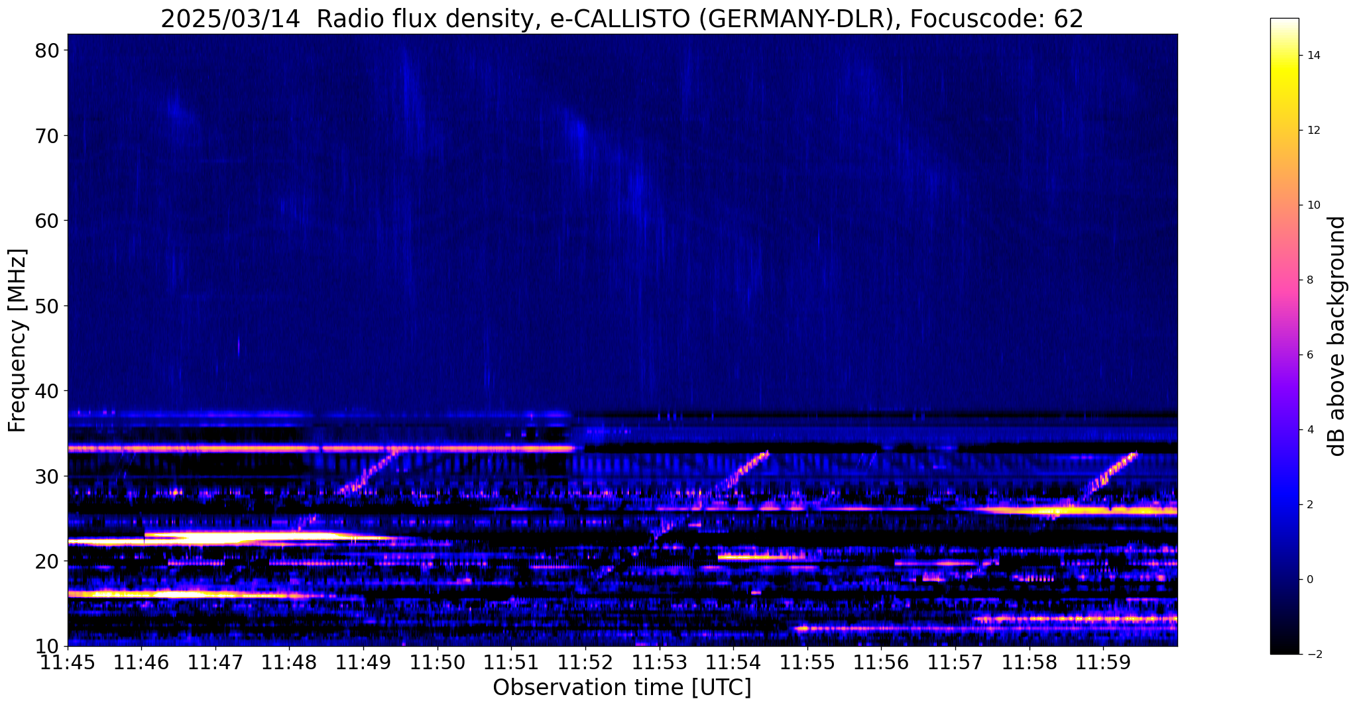Image resolution: width=1357 pixels, height=707 pixels.
Task: Click the colorbar tick label 10
Action: click(x=1313, y=205)
